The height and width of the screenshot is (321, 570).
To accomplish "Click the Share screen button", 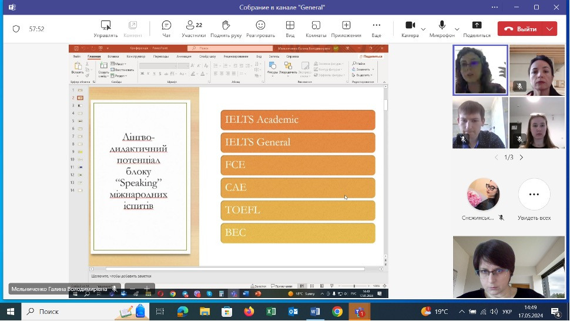I will [x=477, y=28].
